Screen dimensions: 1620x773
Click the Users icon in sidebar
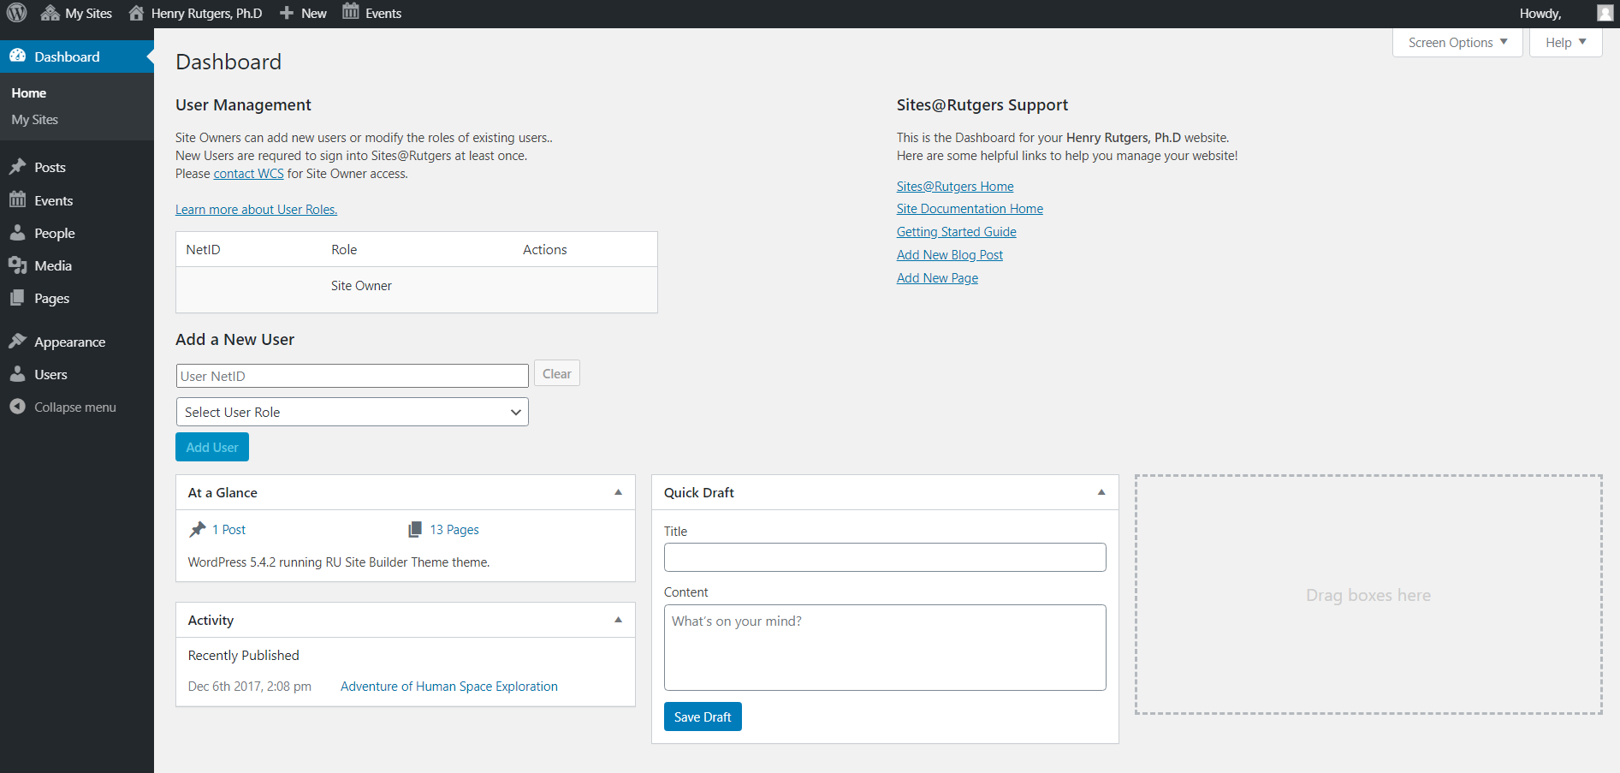tap(18, 374)
